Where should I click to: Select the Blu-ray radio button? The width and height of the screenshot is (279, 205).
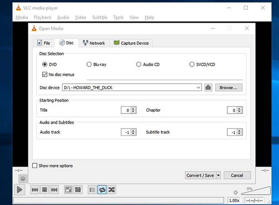coord(89,64)
